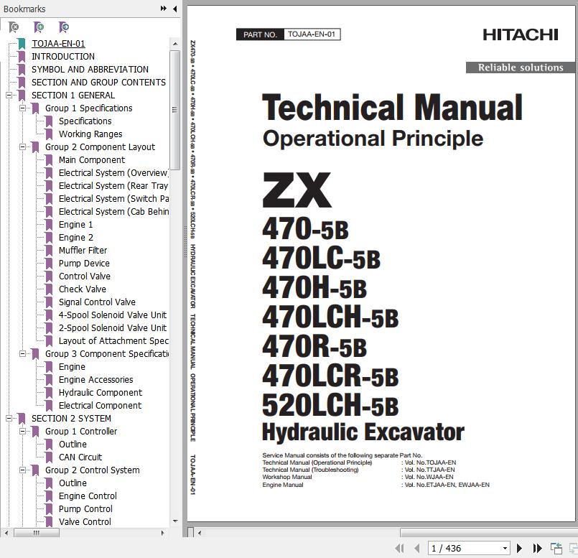Viewport: 578px width, 558px height.
Task: Open the Engine Control bookmark
Action: [88, 496]
